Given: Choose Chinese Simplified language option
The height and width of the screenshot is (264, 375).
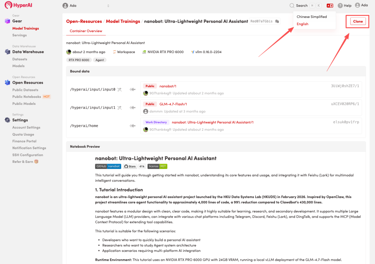Looking at the screenshot, I should (x=311, y=17).
